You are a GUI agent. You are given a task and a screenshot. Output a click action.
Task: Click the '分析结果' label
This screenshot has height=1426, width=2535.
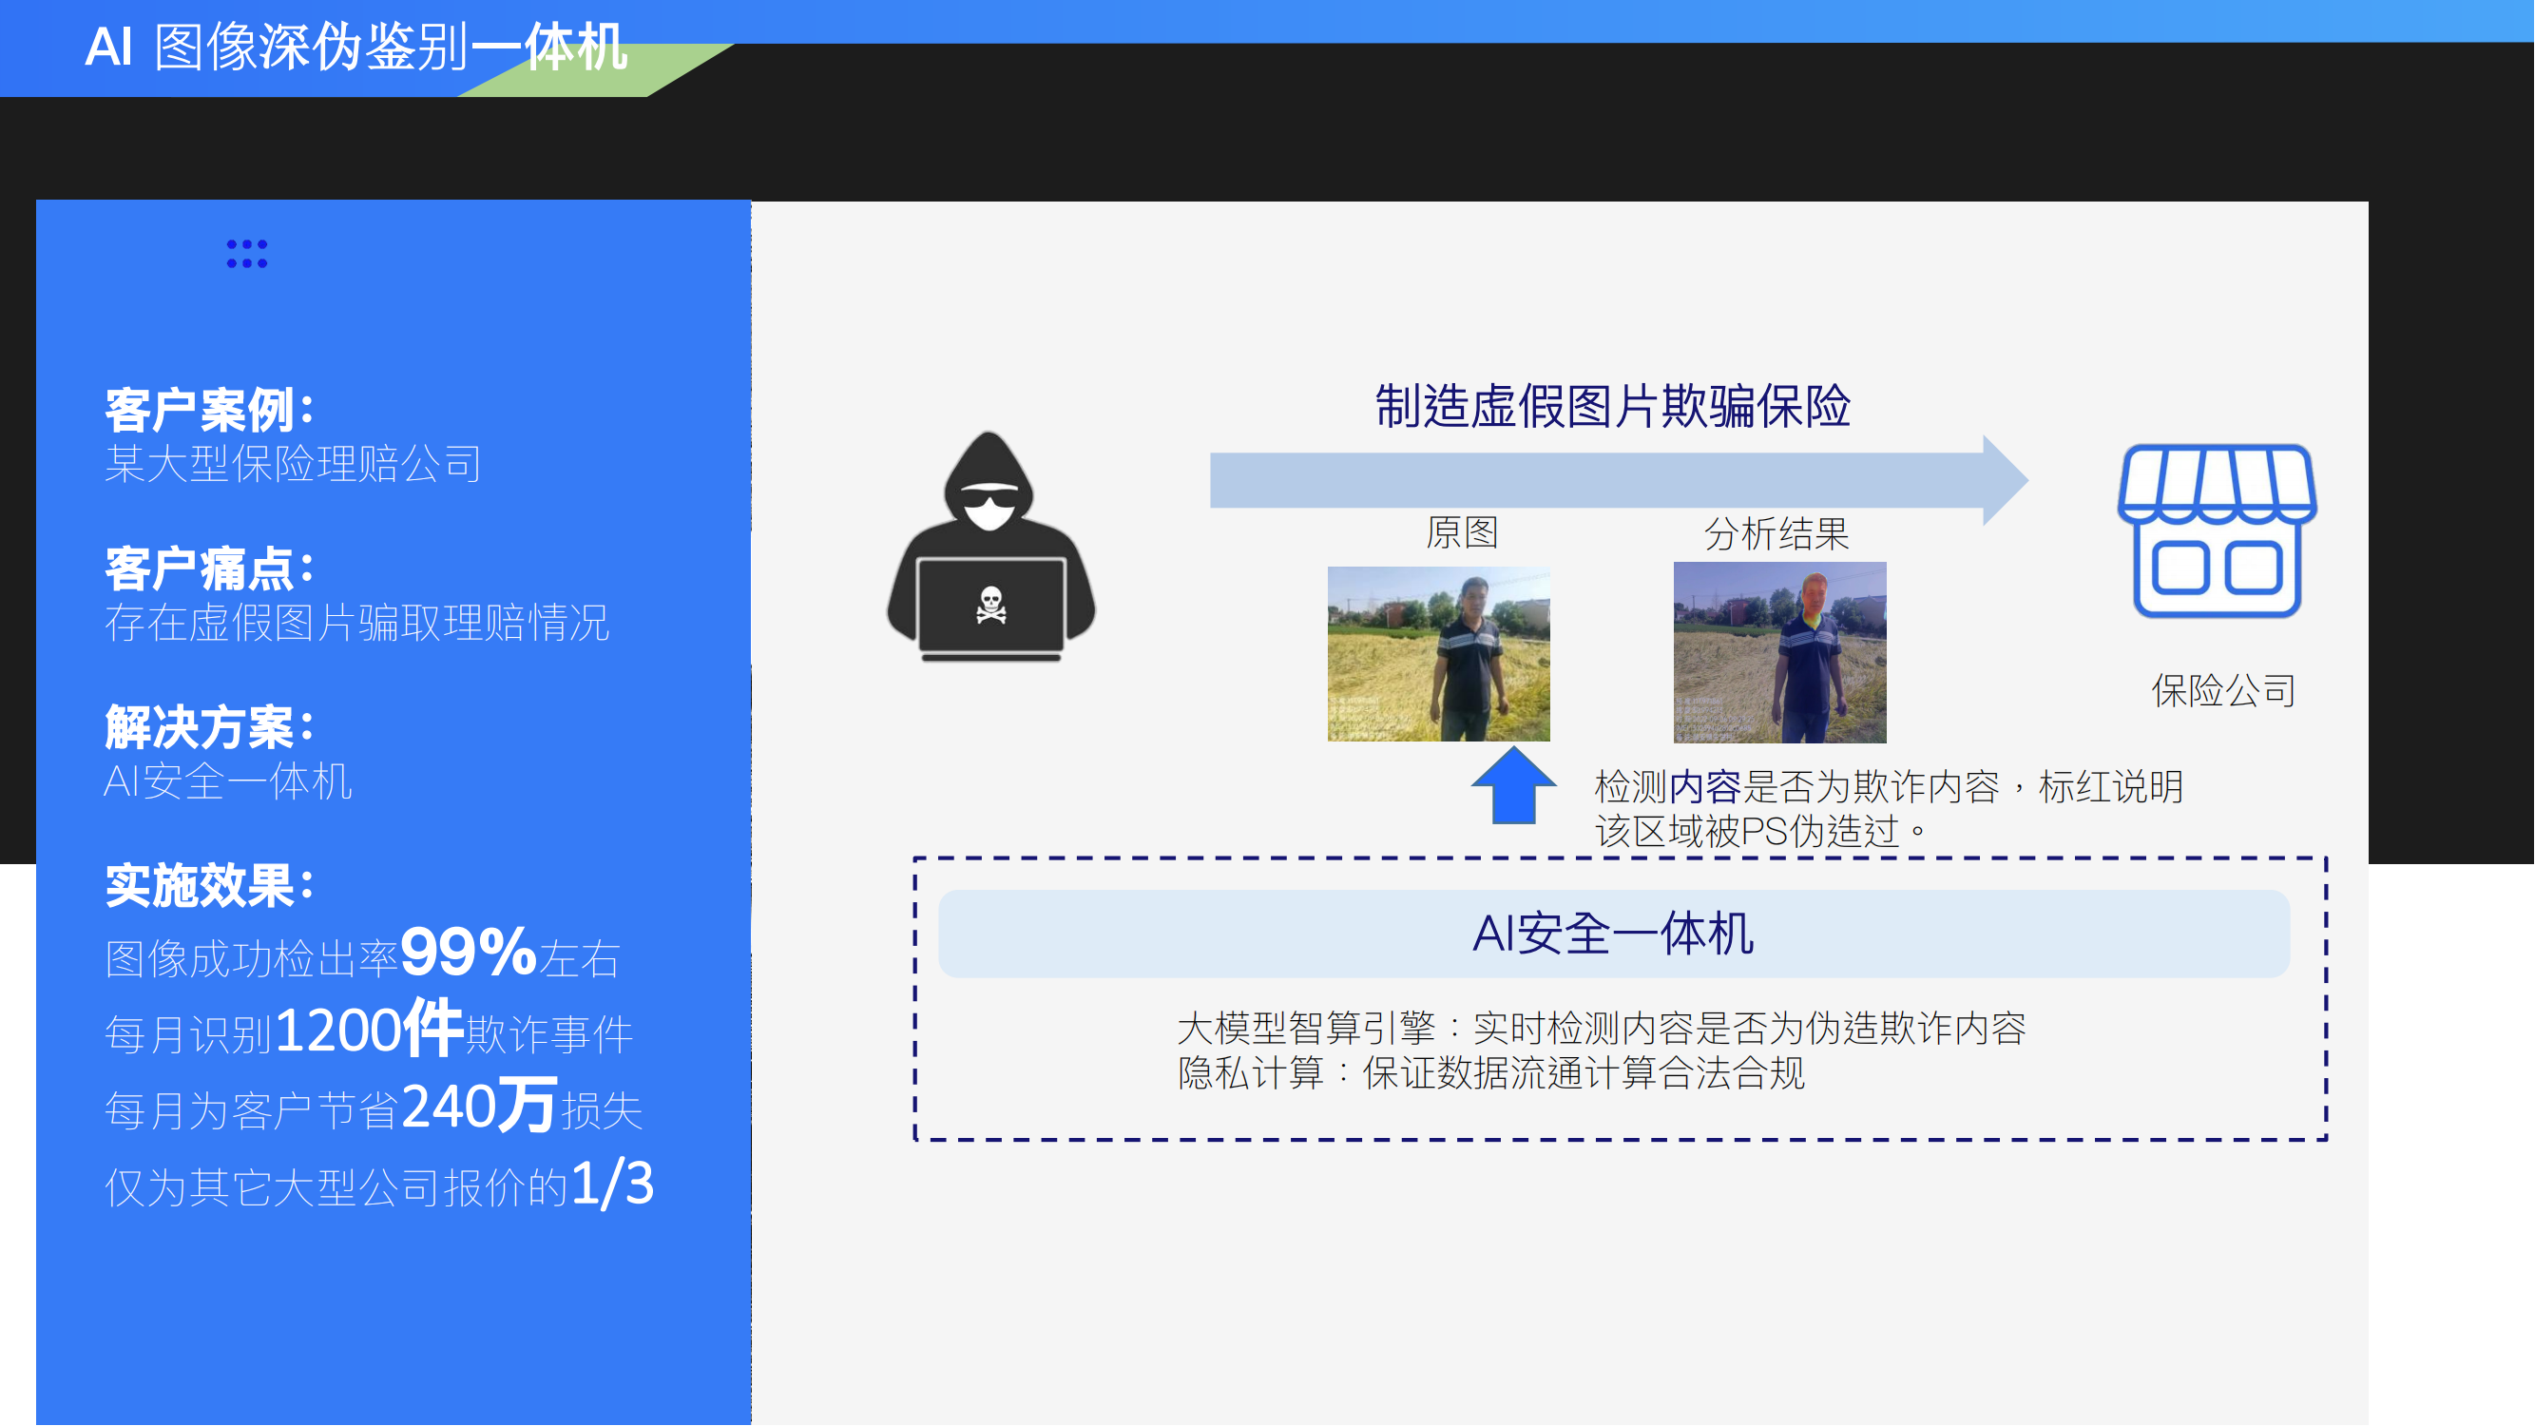point(1777,534)
